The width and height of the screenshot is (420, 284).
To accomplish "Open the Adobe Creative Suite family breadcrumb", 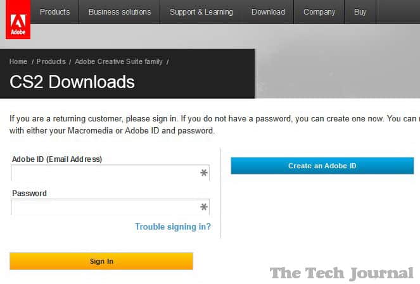I will coord(118,61).
